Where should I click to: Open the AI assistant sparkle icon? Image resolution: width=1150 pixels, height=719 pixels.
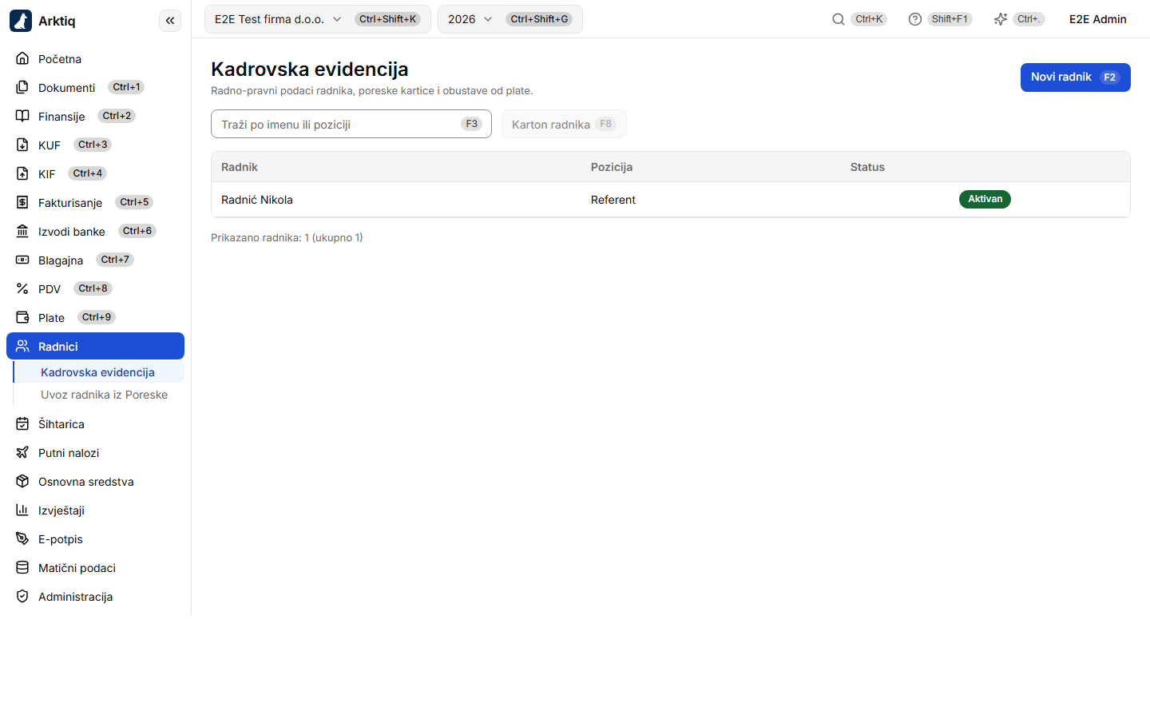tap(1000, 19)
